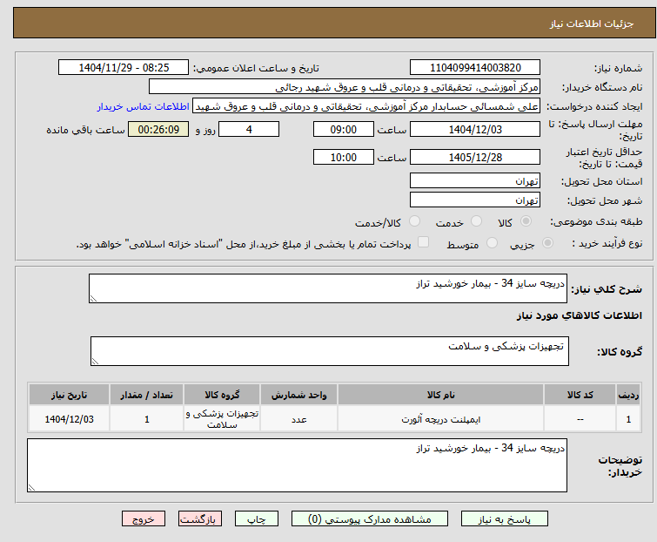Viewport: 657px width, 542px height.
Task: Click buyer organization name field
Action: (x=345, y=87)
